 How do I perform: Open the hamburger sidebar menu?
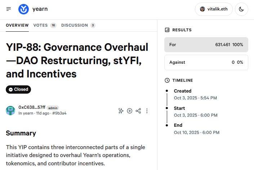tap(9, 9)
